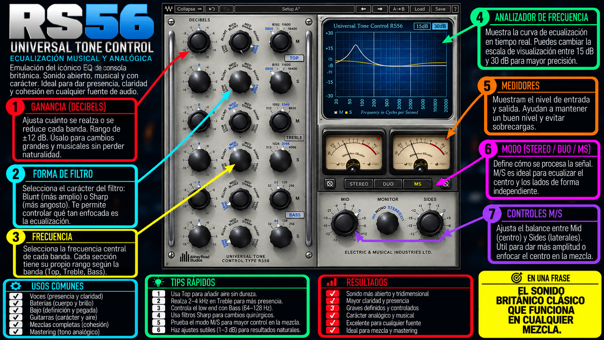604x340 pixels.
Task: Adjust the SIDES level knob
Action: click(x=430, y=223)
